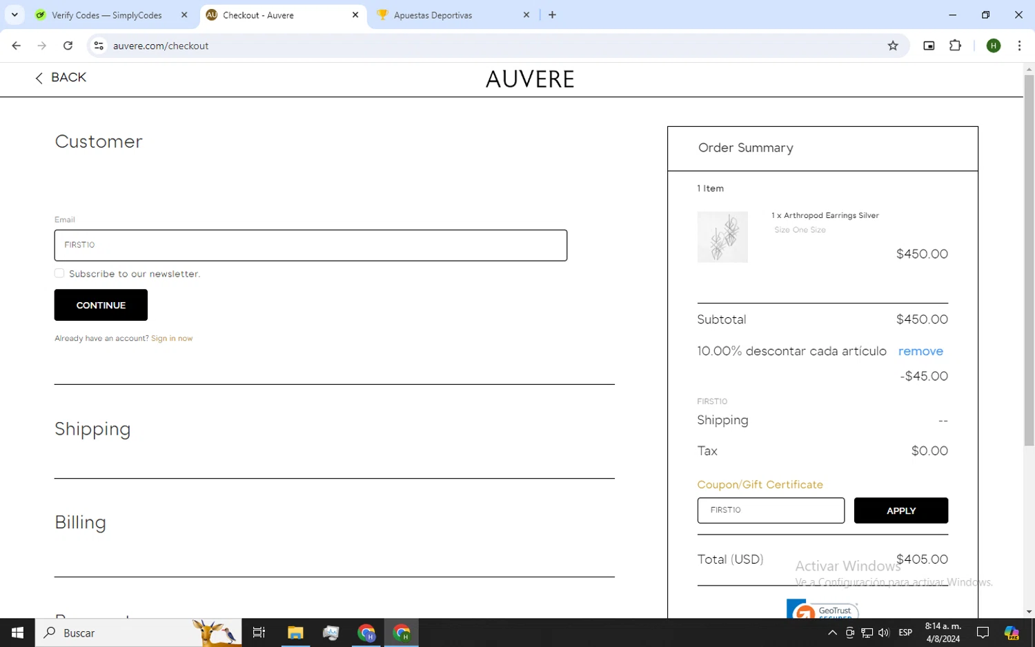Click the AUVERE logo
The height and width of the screenshot is (647, 1035).
point(530,79)
